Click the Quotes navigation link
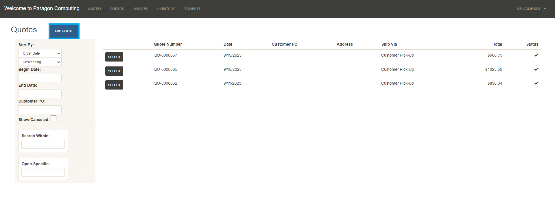The height and width of the screenshot is (199, 555). pos(95,9)
